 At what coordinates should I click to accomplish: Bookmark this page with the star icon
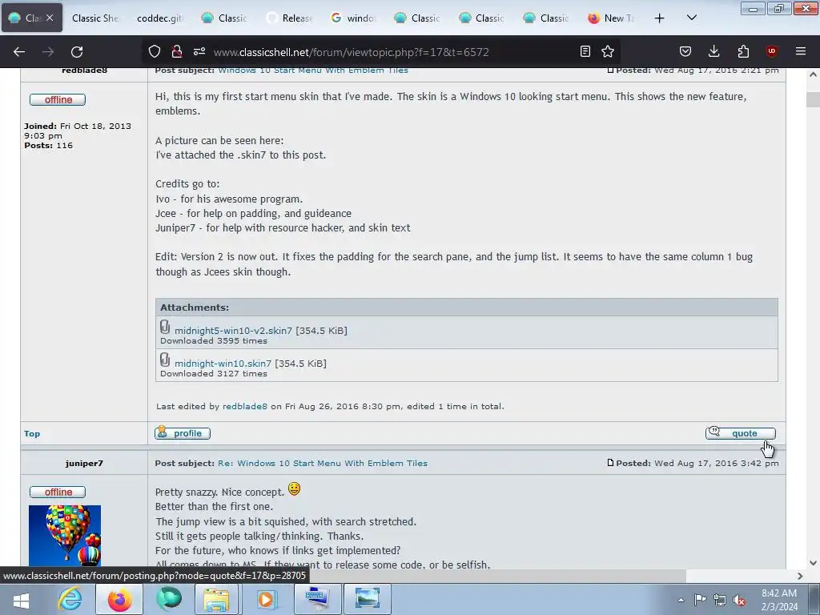(608, 51)
